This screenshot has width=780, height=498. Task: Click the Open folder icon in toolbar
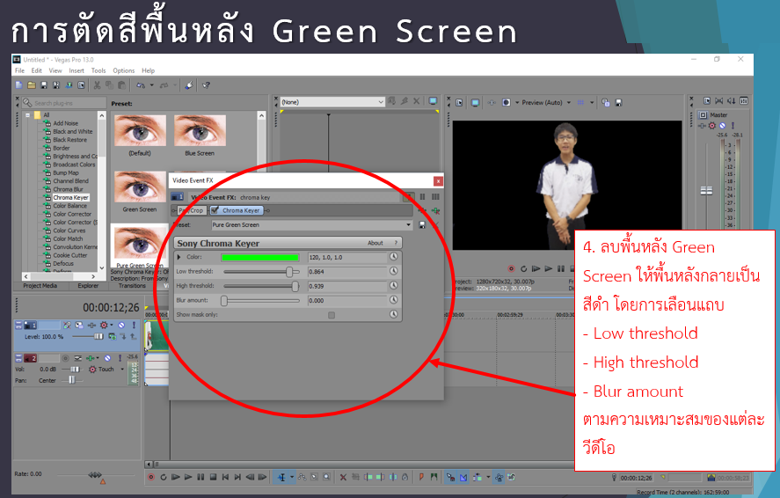coord(31,85)
